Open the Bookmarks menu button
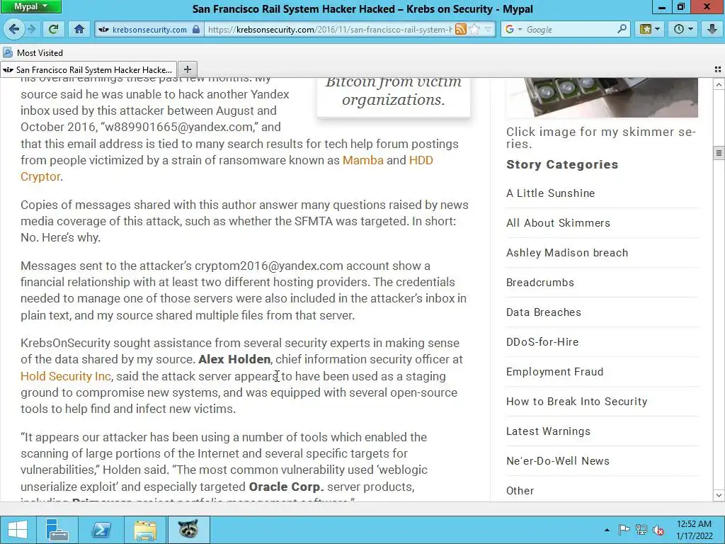The height and width of the screenshot is (544, 725). [x=650, y=29]
